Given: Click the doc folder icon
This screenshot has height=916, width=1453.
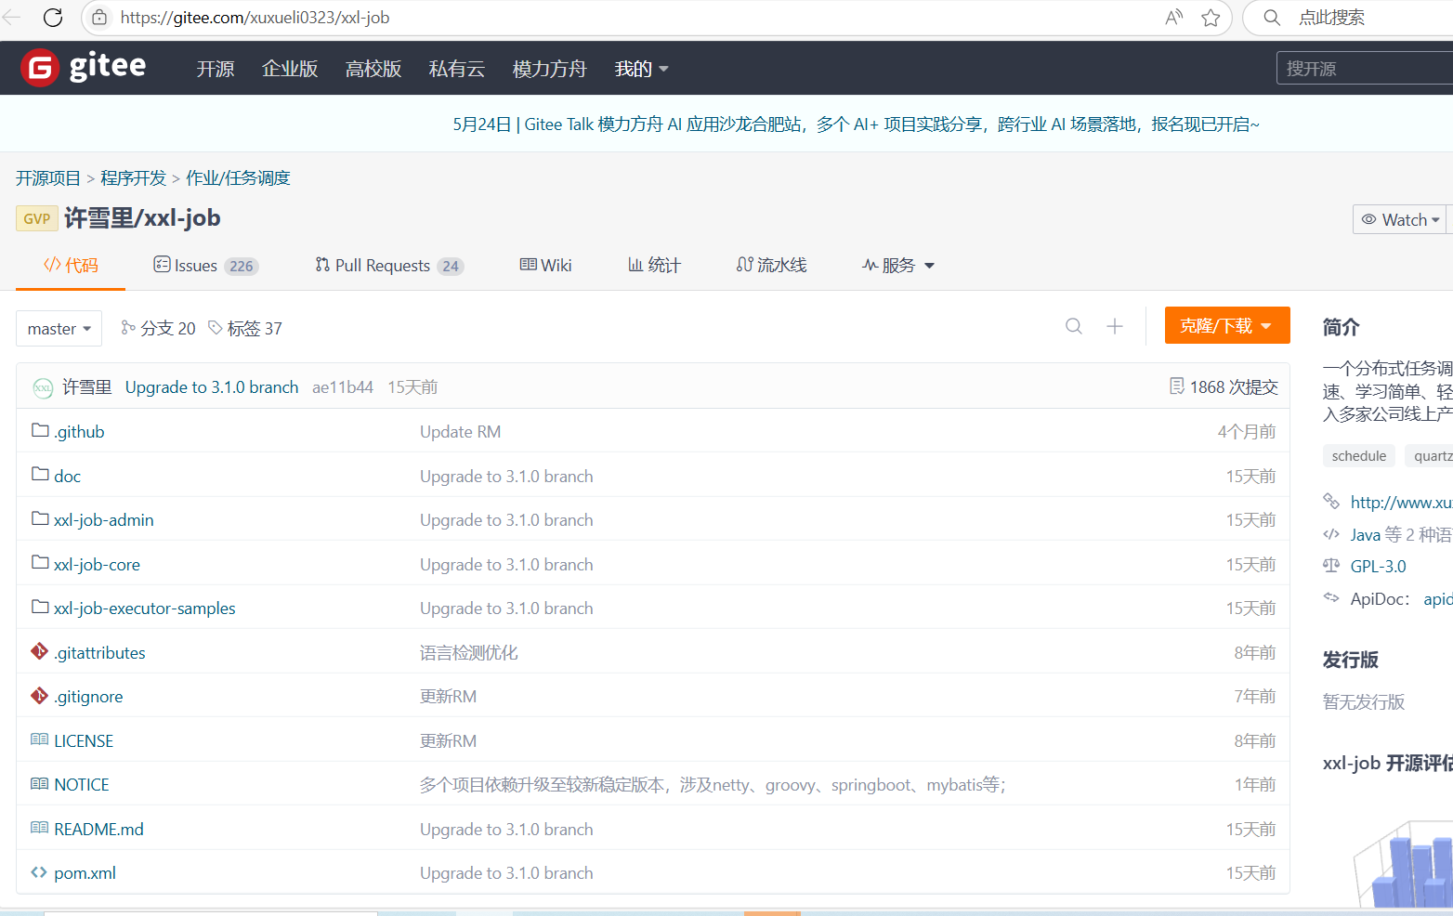Looking at the screenshot, I should (40, 475).
